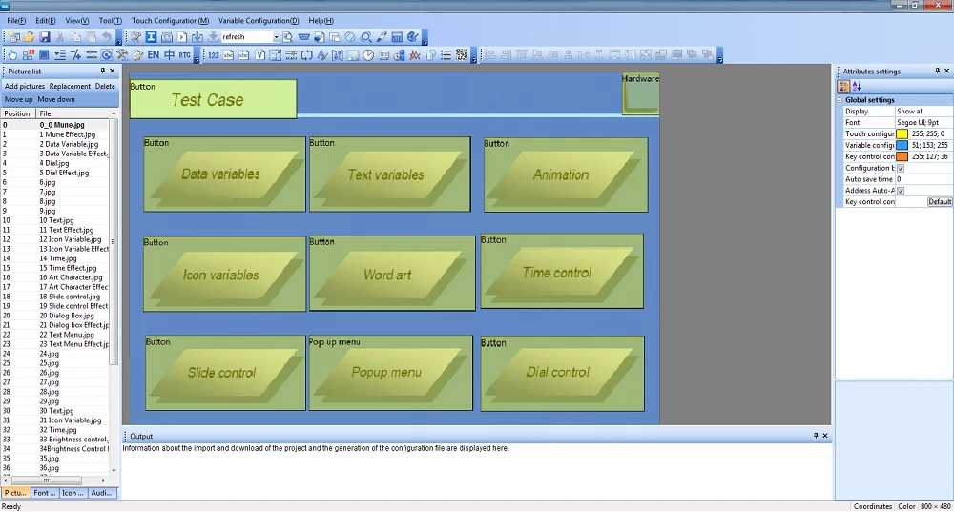Click the Save floppy disk icon
Screen dimensions: 954x512
[44, 37]
